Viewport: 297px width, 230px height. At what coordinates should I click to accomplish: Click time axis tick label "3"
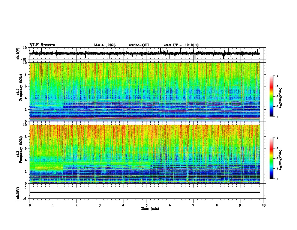[x=100, y=205]
